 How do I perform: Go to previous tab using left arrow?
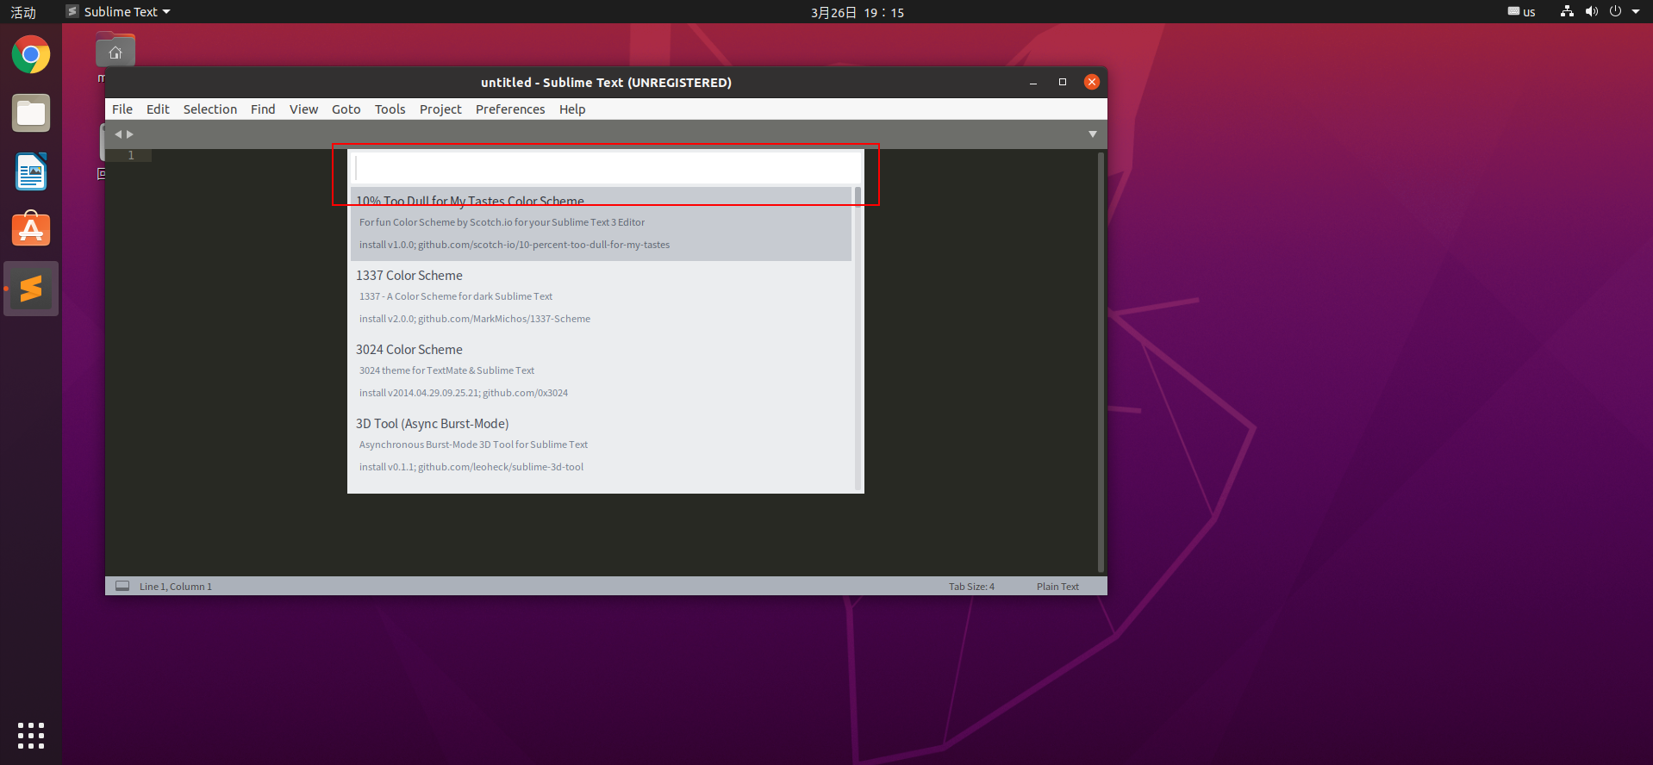tap(118, 134)
